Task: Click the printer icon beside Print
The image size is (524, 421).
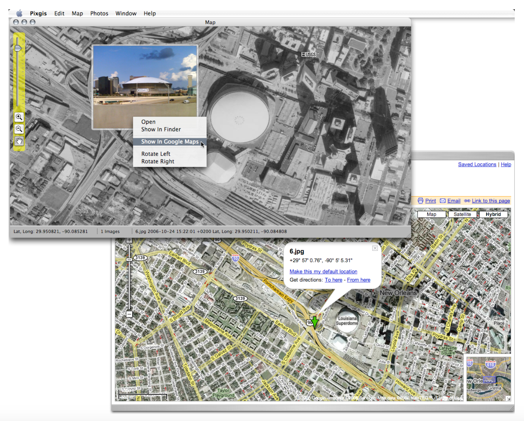Action: click(x=420, y=201)
